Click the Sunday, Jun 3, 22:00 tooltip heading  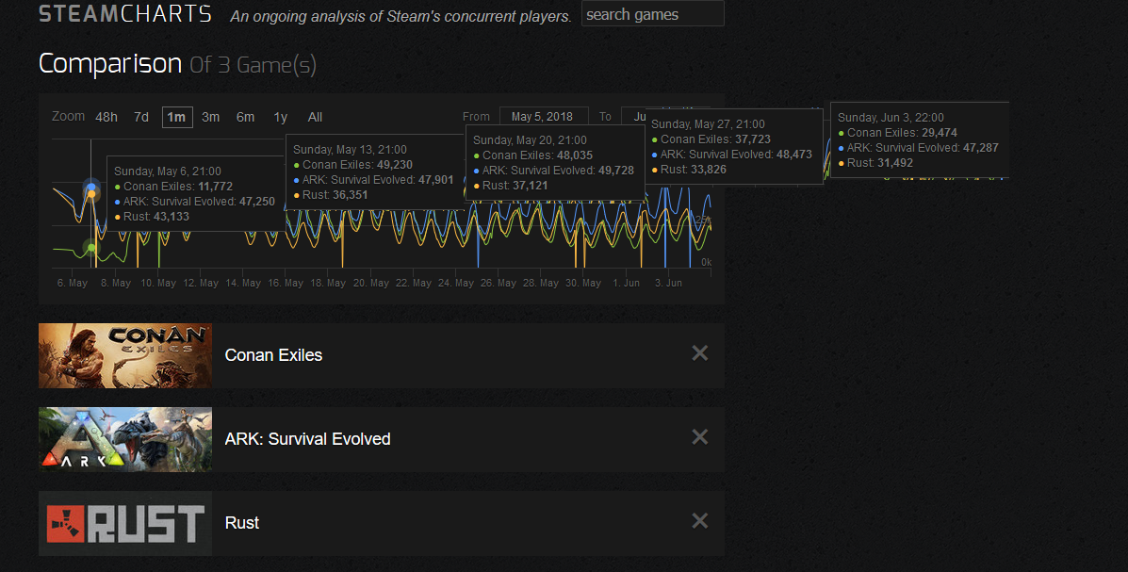coord(891,117)
